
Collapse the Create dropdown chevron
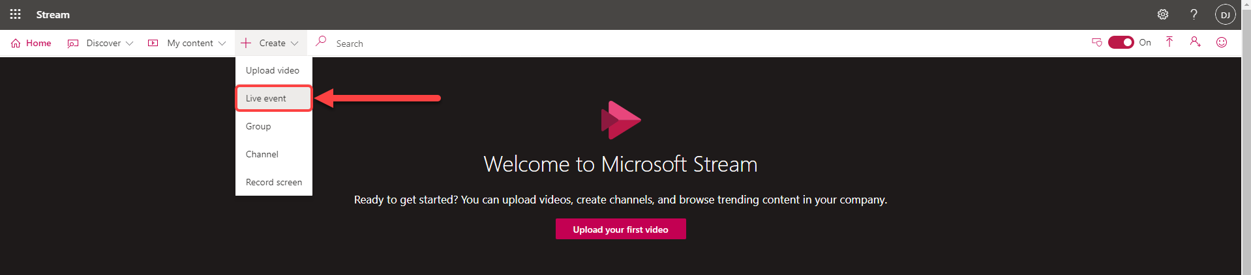click(x=294, y=44)
